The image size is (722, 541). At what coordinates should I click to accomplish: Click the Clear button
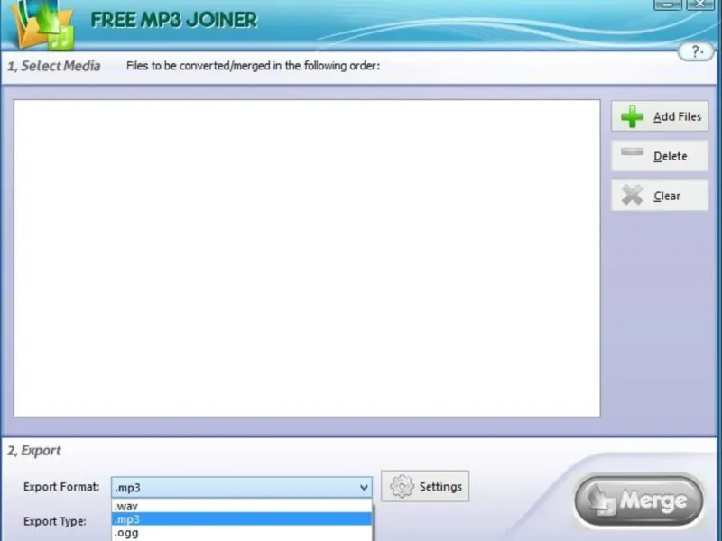click(660, 196)
